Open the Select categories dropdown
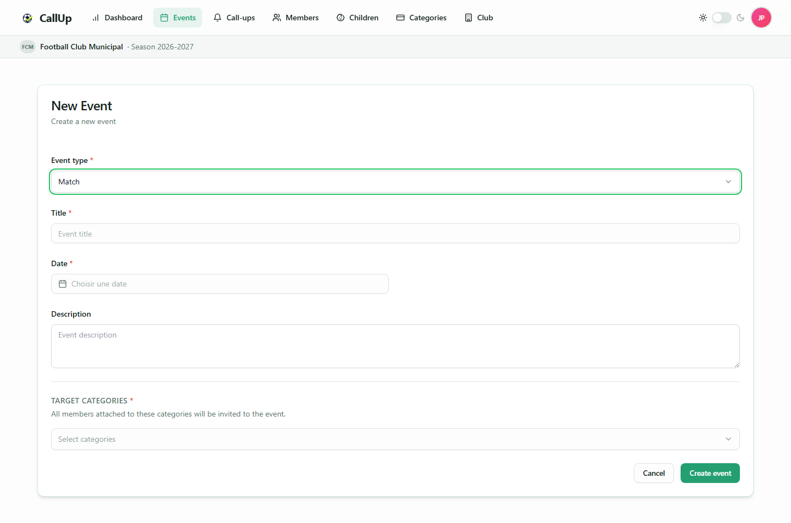This screenshot has height=523, width=791. (396, 439)
